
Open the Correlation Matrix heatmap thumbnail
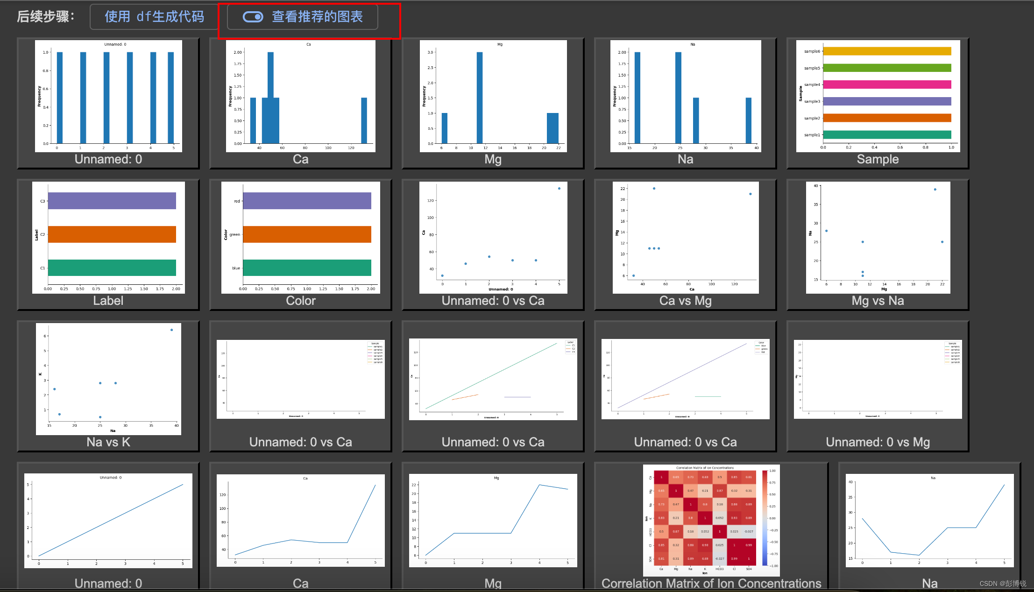[x=711, y=521]
